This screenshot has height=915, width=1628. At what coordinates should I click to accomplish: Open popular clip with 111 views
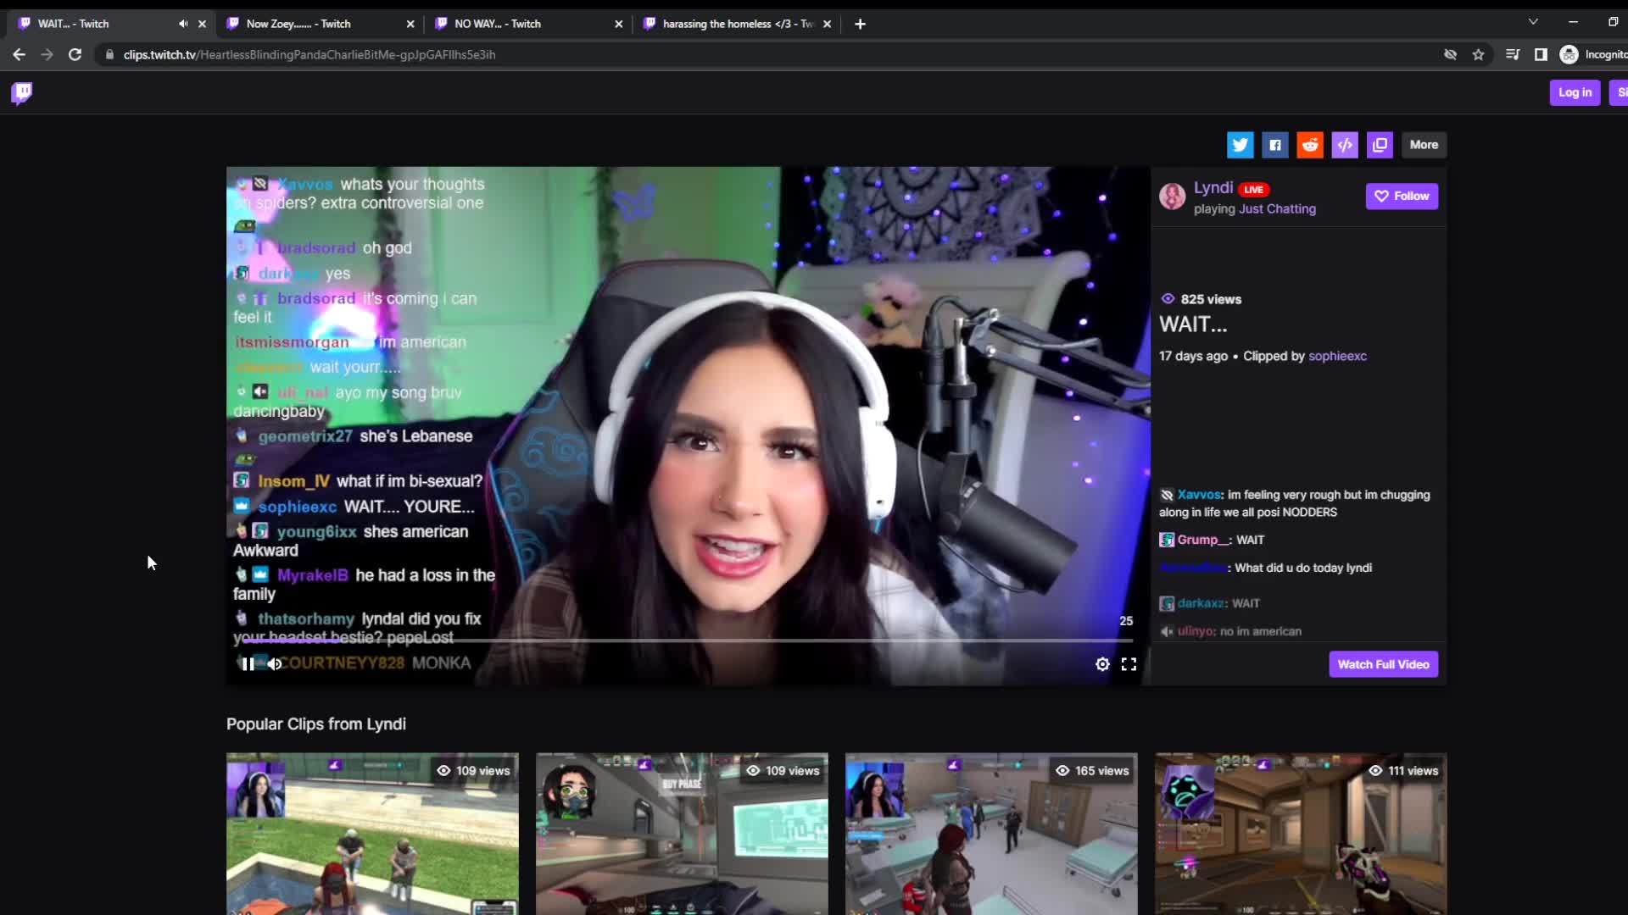[x=1301, y=834]
